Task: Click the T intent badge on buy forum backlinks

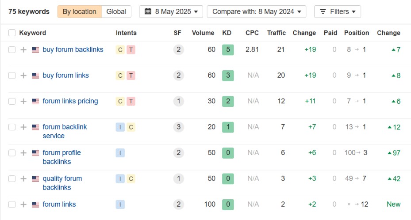Action: [x=131, y=50]
